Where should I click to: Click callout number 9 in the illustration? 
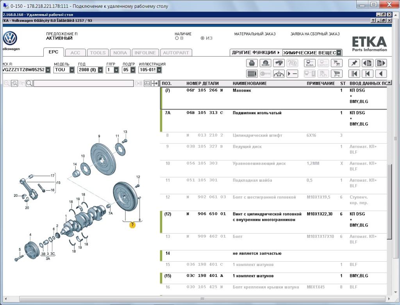(99, 137)
